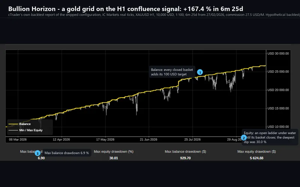Click the "Max balance drawdown ($)" label

185,151
